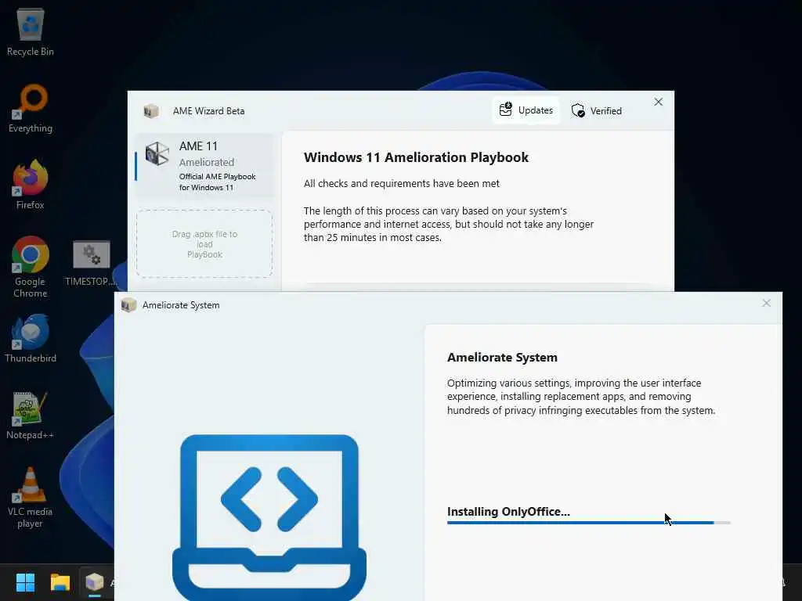Click the 'Installing OnlyOffice...' status text
This screenshot has width=802, height=601.
click(x=508, y=512)
